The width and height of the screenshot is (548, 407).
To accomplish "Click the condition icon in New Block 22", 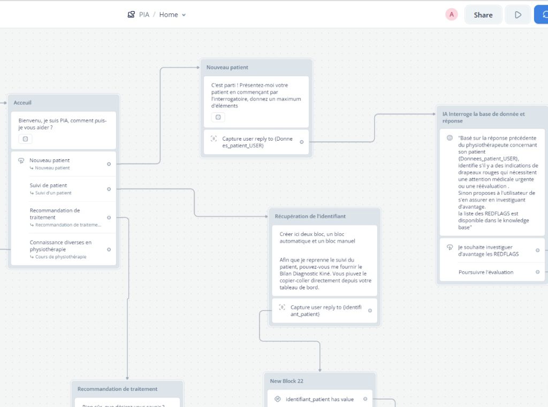I will point(278,399).
